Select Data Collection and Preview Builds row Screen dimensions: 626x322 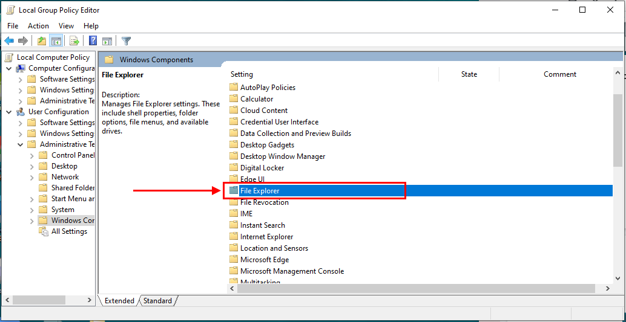(295, 134)
